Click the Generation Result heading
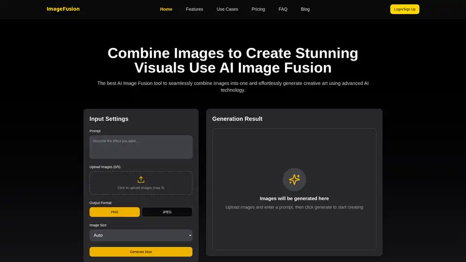 coord(237,119)
